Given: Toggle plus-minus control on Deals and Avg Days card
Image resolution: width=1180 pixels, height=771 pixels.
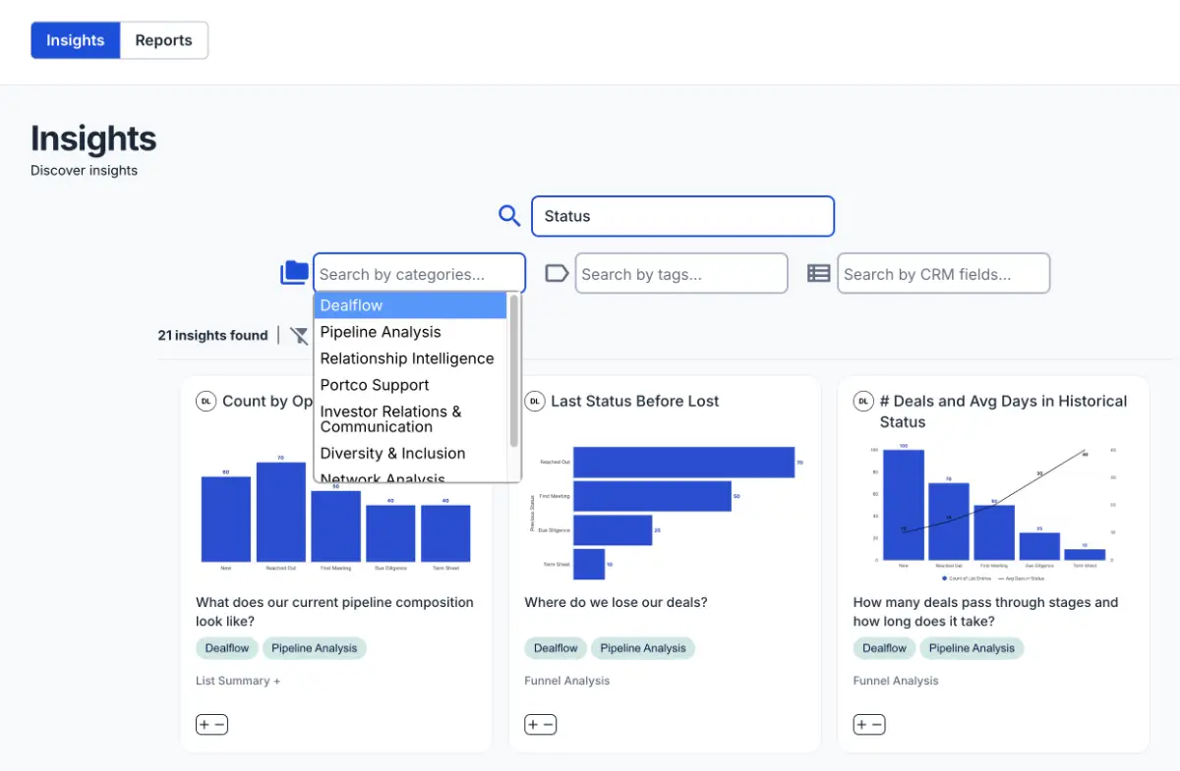Looking at the screenshot, I should (x=868, y=725).
